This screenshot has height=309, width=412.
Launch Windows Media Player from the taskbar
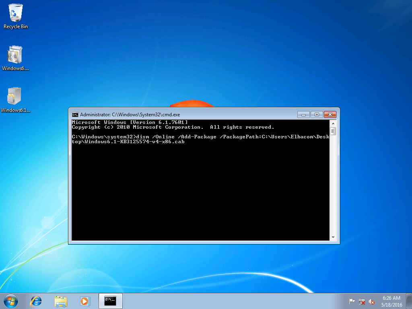[x=85, y=301]
